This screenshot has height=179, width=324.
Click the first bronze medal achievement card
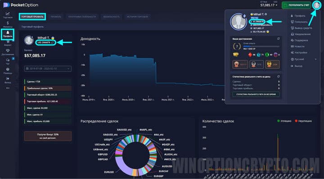(x=240, y=64)
